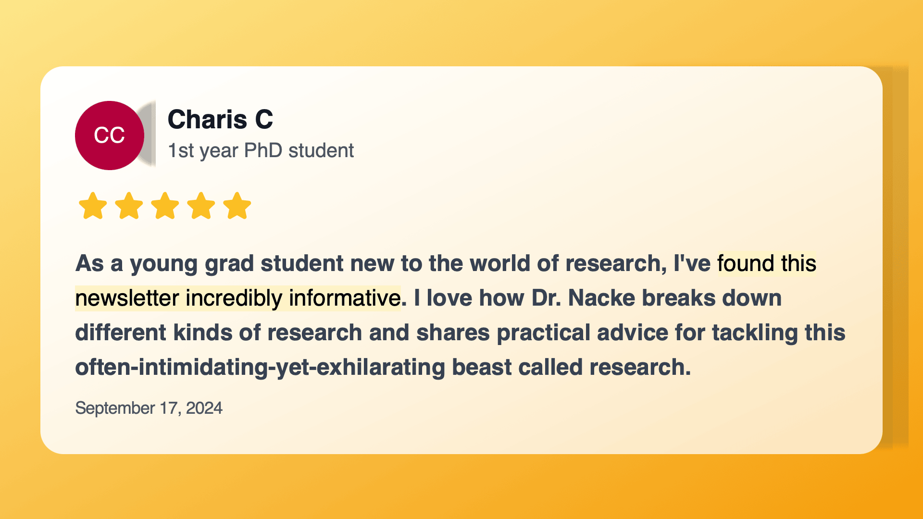Click the word 'often-intimidating-yet-exhilarating'

click(x=260, y=367)
